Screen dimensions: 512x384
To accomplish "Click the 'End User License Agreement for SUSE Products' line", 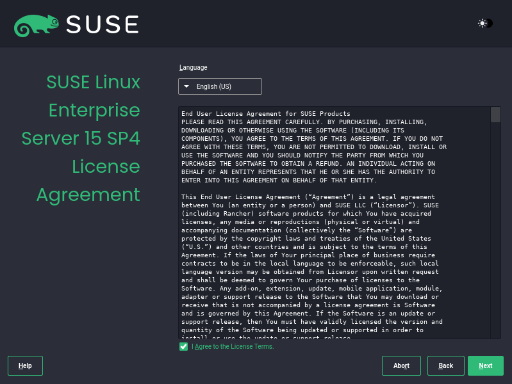I will pos(266,113).
